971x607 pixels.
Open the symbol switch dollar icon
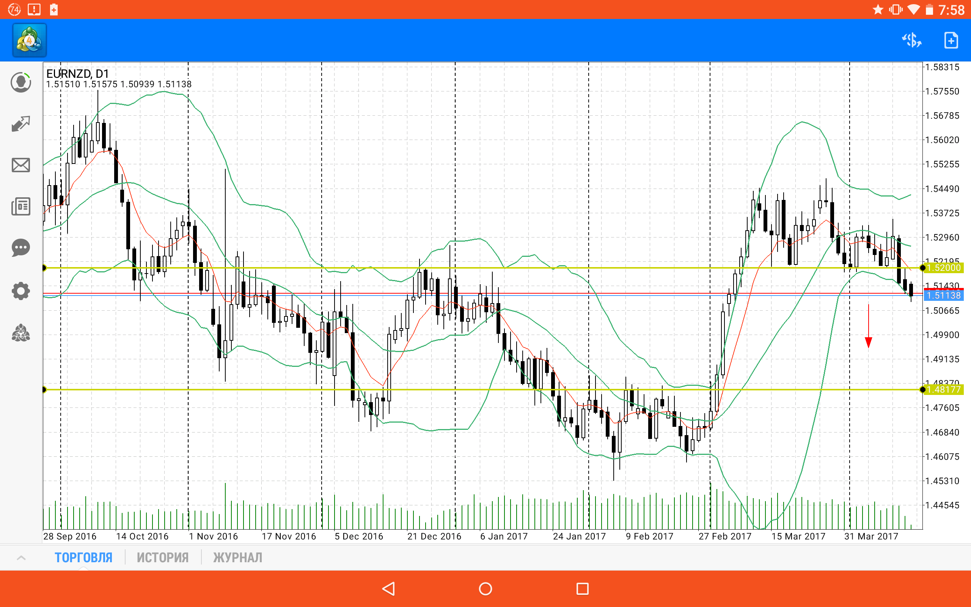click(911, 40)
